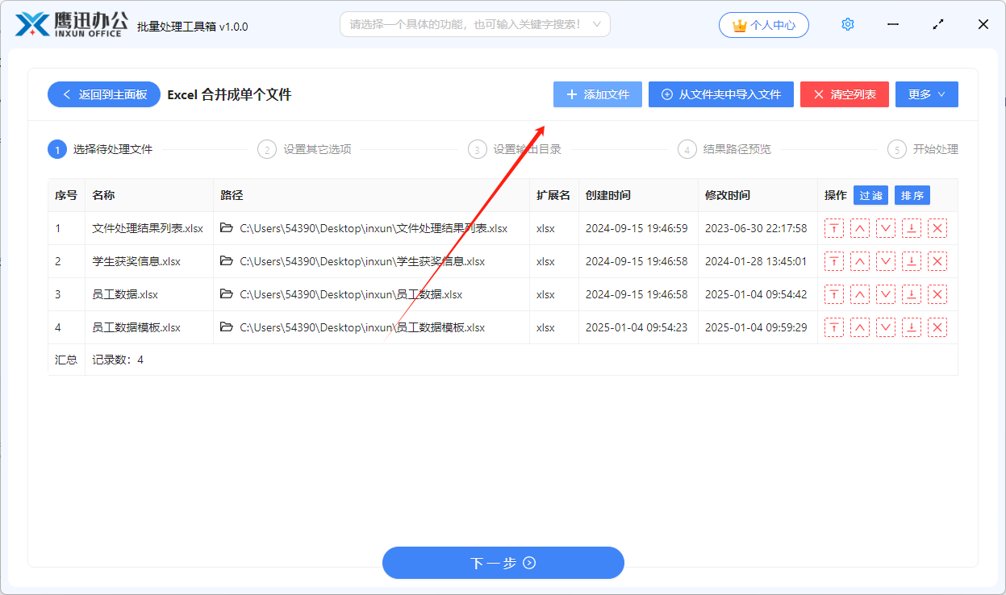1006x595 pixels.
Task: Move 员工数据.xlsx to bottom of list
Action: coord(912,294)
